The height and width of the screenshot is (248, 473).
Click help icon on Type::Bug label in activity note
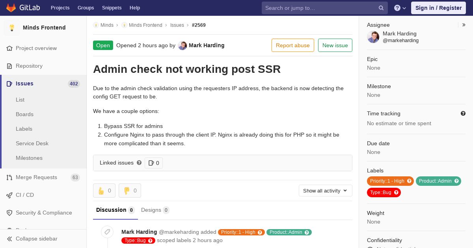click(x=150, y=241)
